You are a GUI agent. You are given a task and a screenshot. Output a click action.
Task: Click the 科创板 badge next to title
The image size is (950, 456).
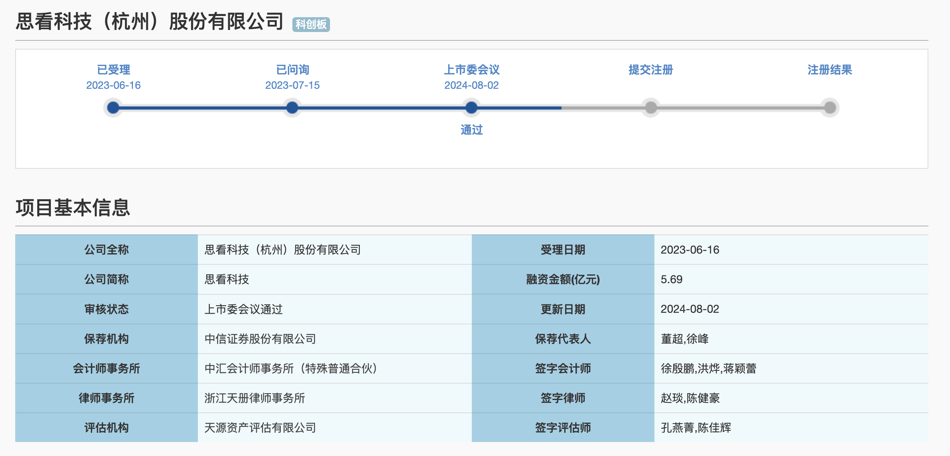pyautogui.click(x=311, y=24)
